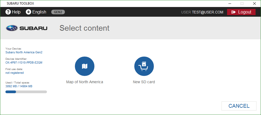Minimize the Subaru Toolbox window
The height and width of the screenshot is (115, 261).
coord(230,4)
